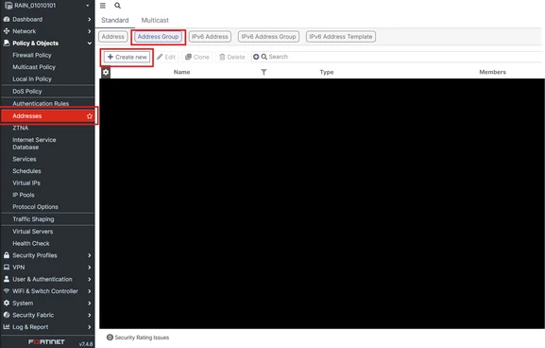Select the Address filter tab
The image size is (545, 348).
[113, 37]
